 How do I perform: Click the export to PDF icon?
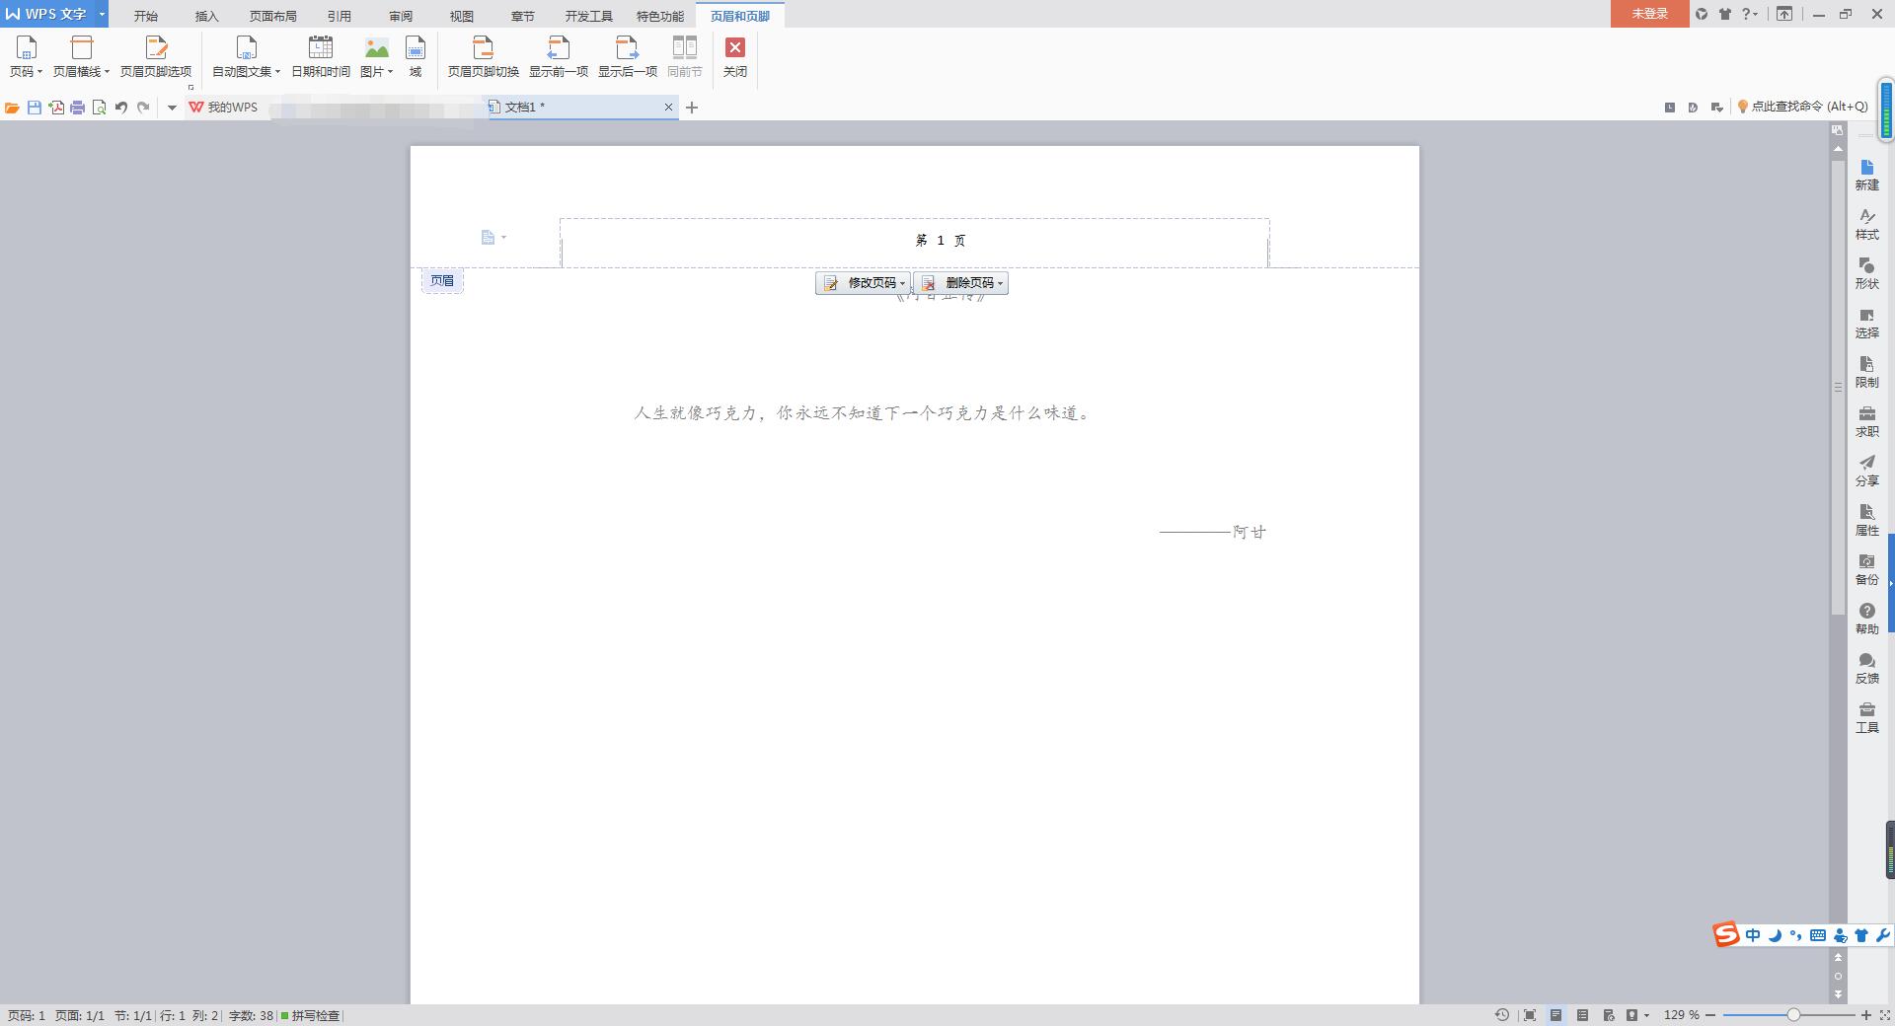[x=56, y=108]
